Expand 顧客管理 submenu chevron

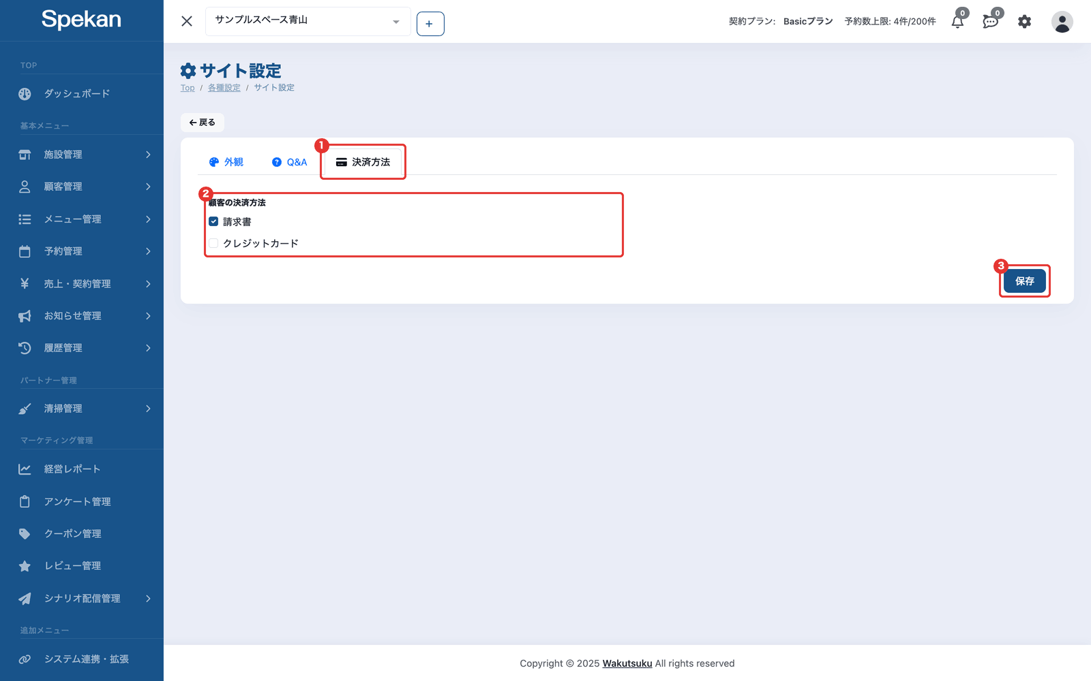pos(148,187)
